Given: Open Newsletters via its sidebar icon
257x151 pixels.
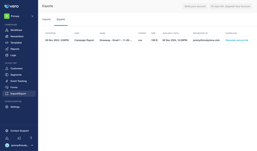Looking at the screenshot, I should (7, 36).
